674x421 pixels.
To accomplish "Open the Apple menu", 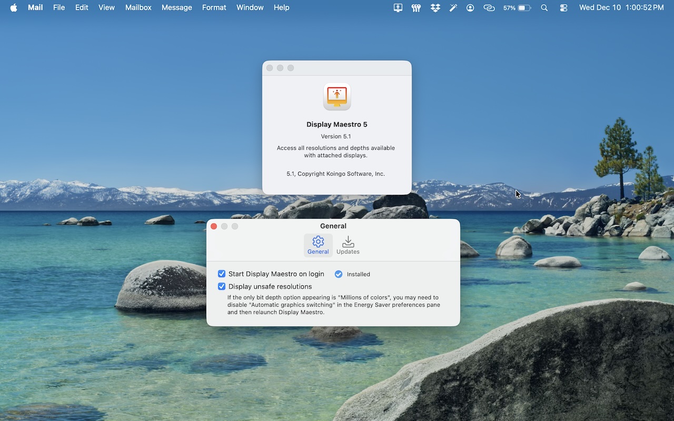I will pyautogui.click(x=14, y=8).
